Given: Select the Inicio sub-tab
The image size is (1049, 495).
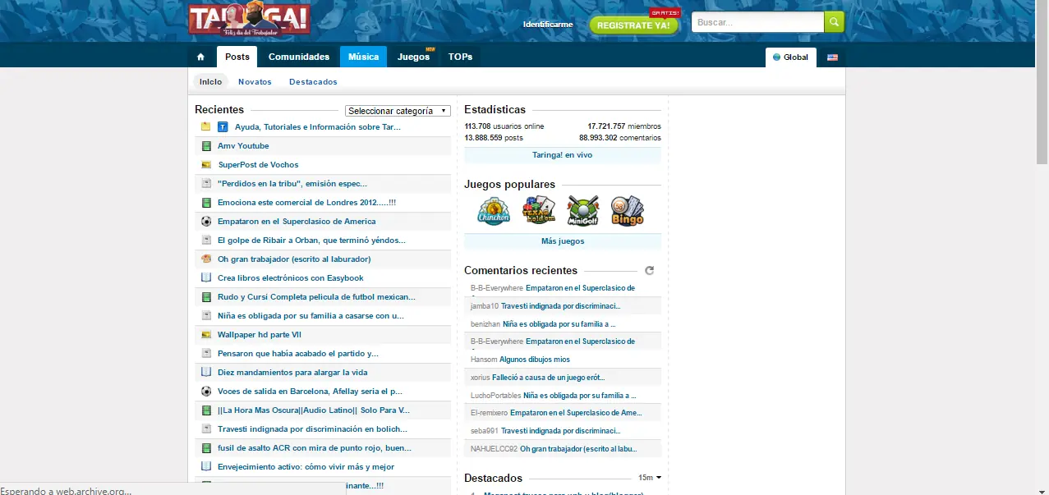Looking at the screenshot, I should pyautogui.click(x=210, y=82).
